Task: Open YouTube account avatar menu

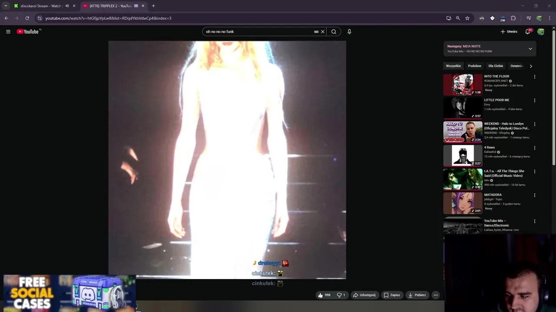Action: pos(541,32)
